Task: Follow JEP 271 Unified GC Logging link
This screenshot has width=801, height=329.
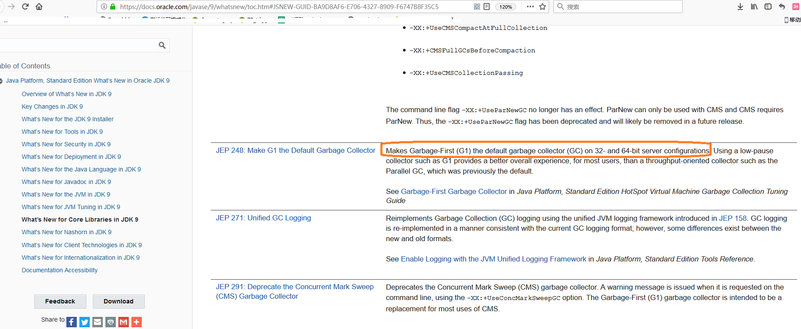Action: pyautogui.click(x=263, y=218)
